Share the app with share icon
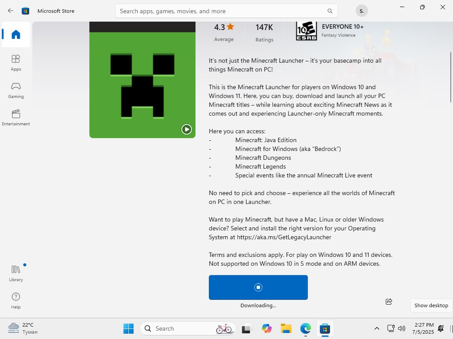453x339 pixels. 389,301
